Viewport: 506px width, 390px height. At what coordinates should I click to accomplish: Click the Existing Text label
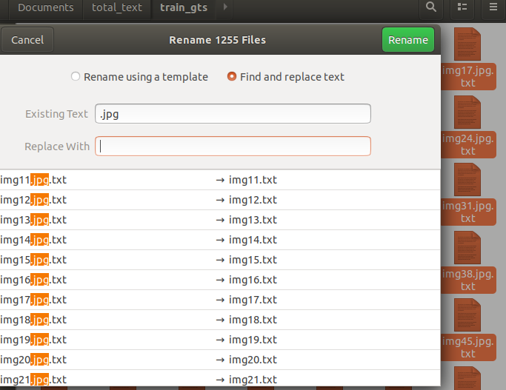point(56,114)
